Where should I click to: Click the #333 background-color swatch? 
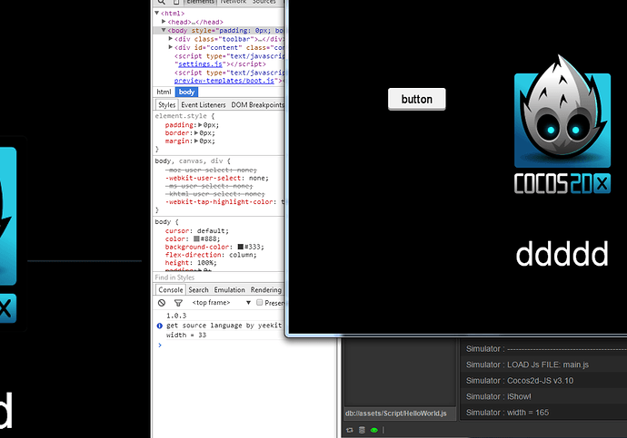pyautogui.click(x=240, y=247)
